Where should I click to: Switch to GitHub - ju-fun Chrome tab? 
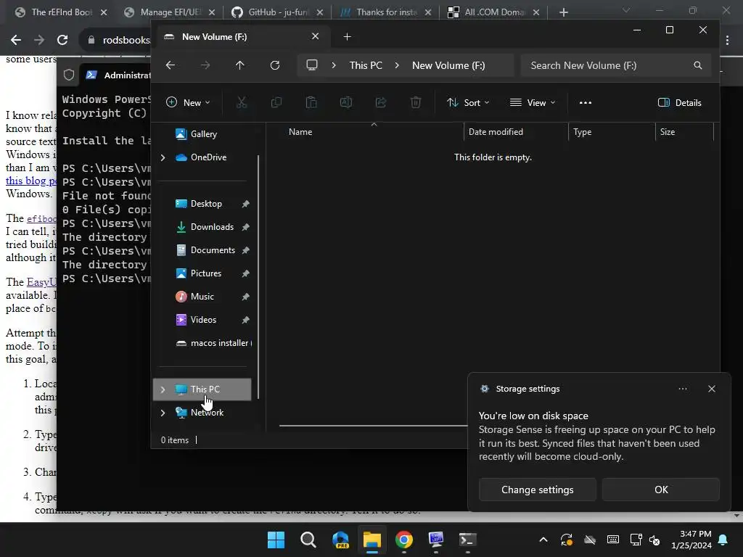tap(278, 12)
